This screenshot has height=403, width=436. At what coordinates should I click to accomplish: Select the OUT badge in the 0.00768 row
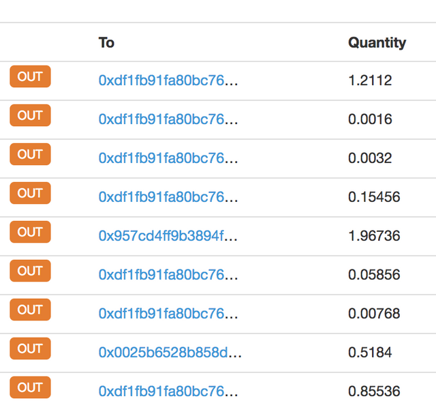tap(30, 310)
